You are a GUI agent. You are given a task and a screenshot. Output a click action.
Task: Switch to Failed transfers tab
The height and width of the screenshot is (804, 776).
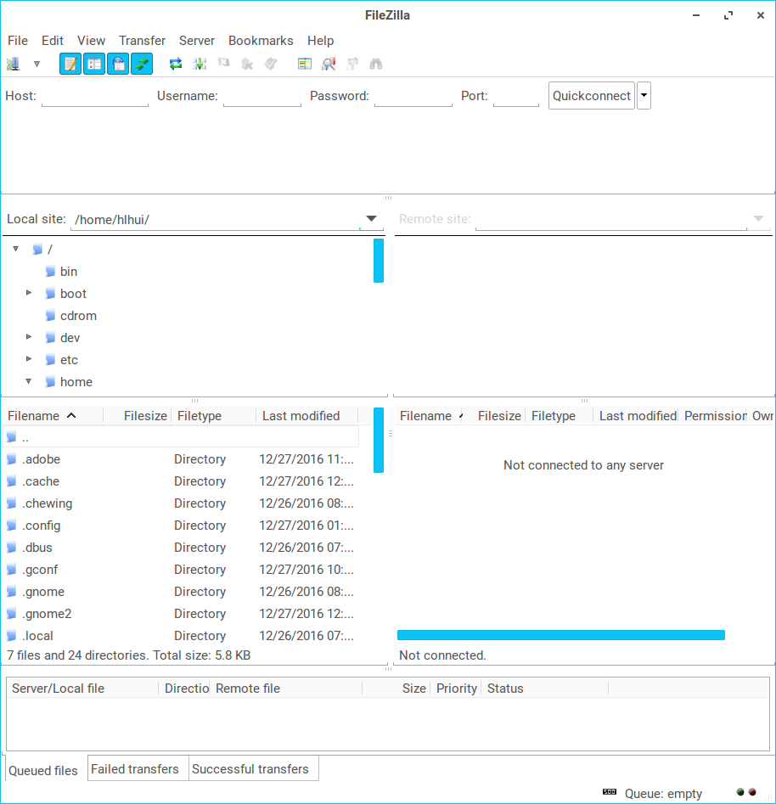tap(135, 769)
